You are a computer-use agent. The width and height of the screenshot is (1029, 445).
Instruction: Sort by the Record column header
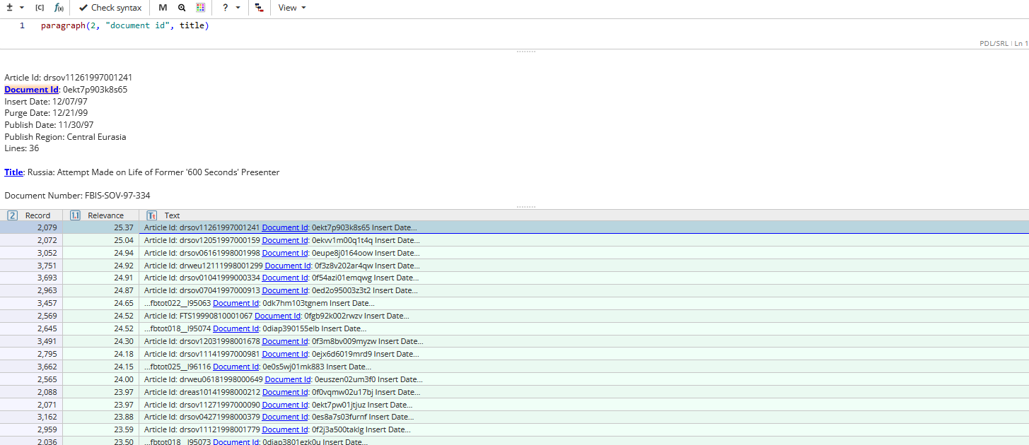tap(37, 215)
